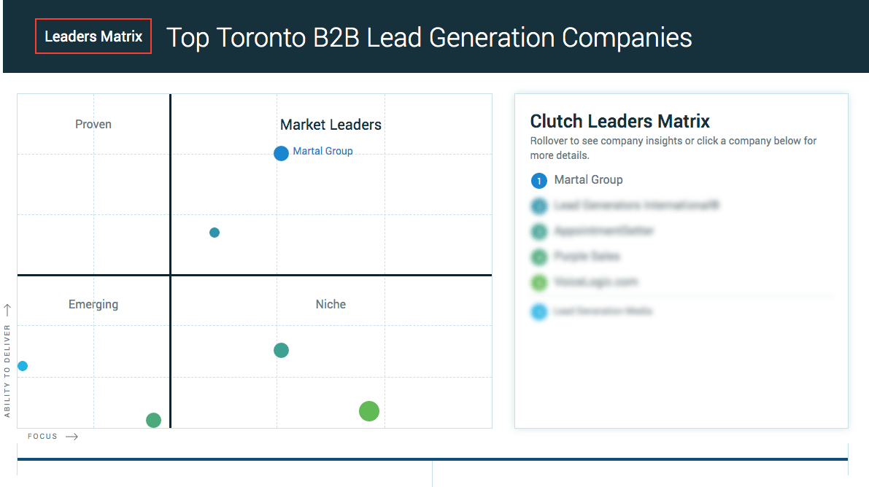Screen dimensions: 869x487
Task: Click the numbered 1 badge beside Martal Group
Action: [x=538, y=181]
